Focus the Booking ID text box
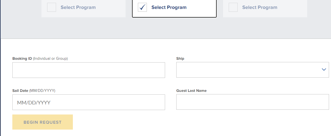Image resolution: width=331 pixels, height=136 pixels. [x=89, y=70]
